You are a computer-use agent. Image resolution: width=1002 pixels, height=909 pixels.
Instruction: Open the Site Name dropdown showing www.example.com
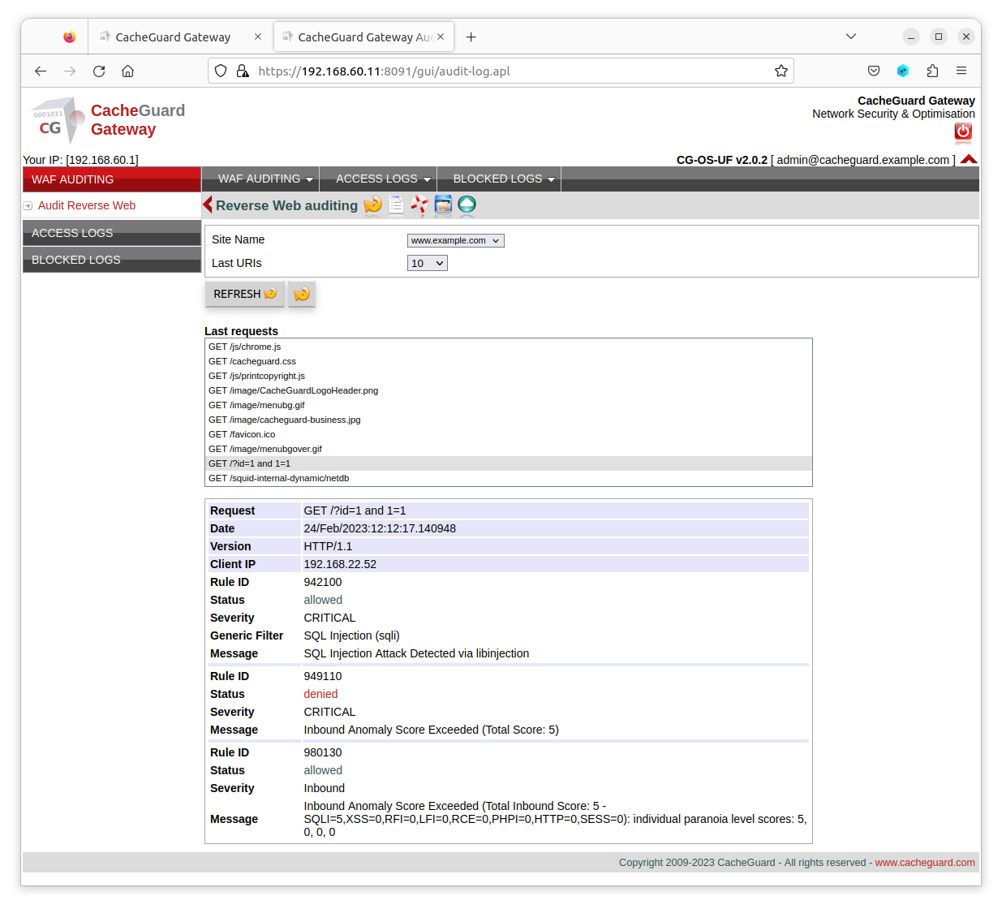coord(455,240)
